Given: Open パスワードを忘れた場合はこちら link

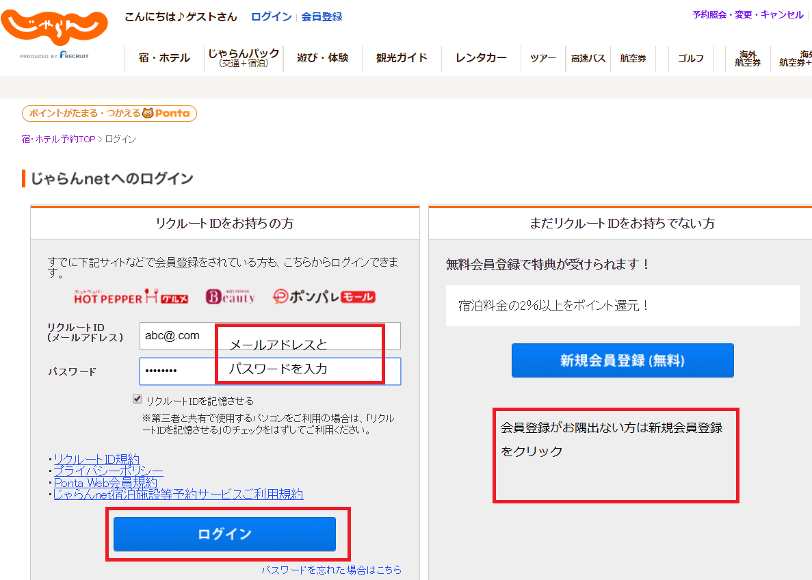Looking at the screenshot, I should tap(331, 570).
